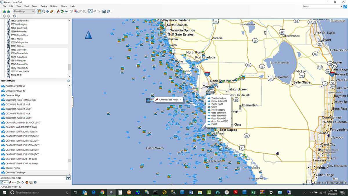Select Good Bottom10613 in map popup
The image size is (348, 196).
click(x=220, y=121)
